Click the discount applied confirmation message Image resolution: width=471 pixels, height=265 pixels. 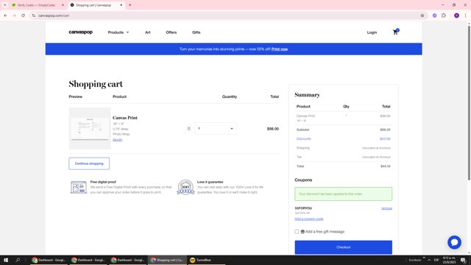point(344,194)
